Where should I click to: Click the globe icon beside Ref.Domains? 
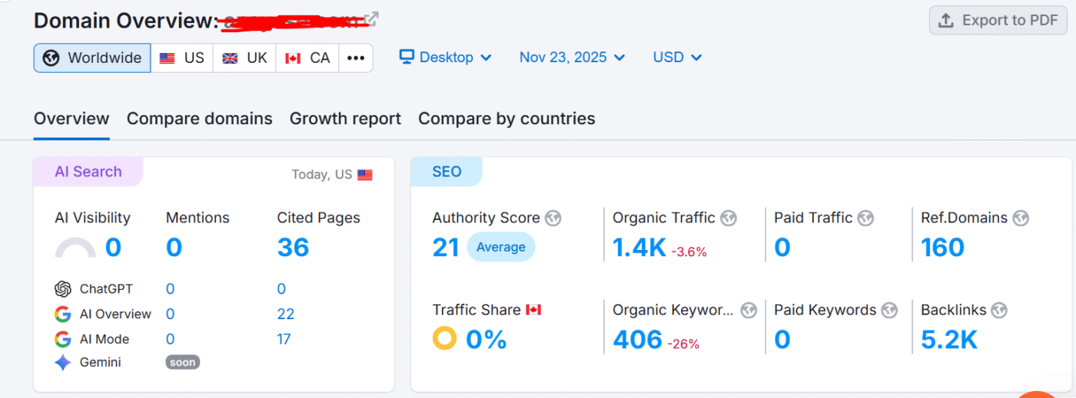(x=1021, y=219)
